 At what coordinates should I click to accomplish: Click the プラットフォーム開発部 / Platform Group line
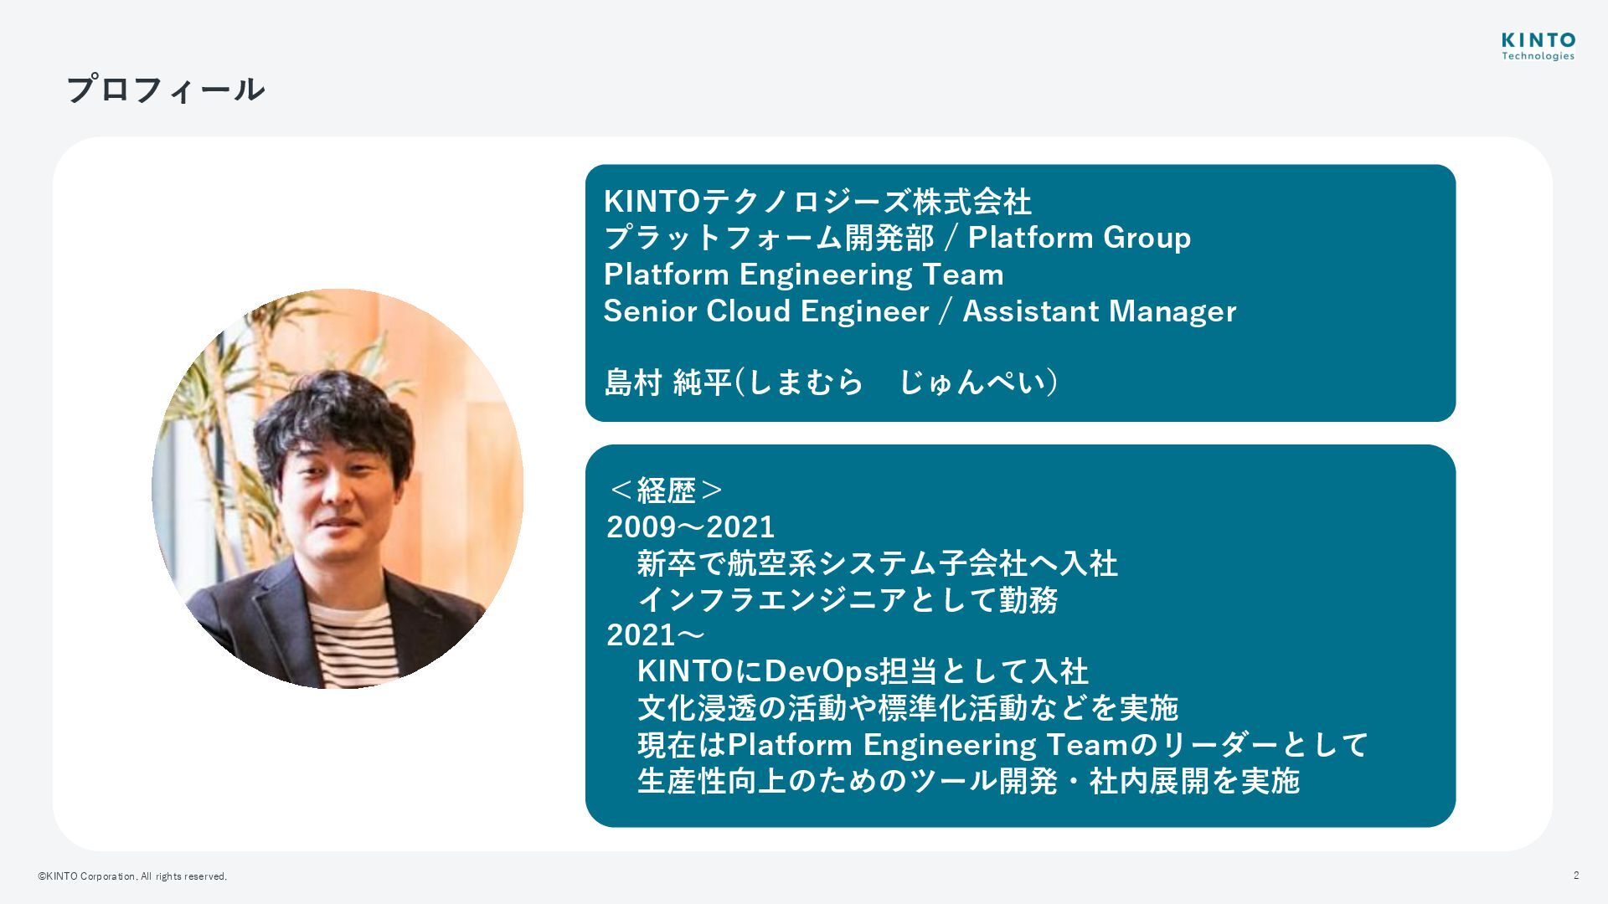click(897, 238)
